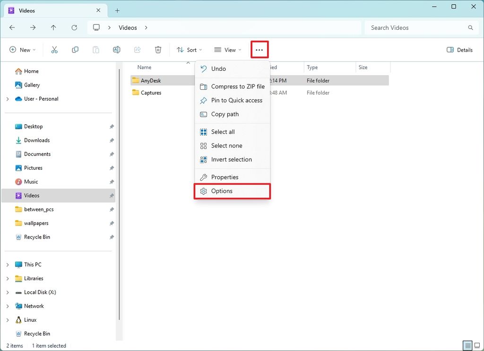Open the View dropdown
This screenshot has height=351, width=484.
(228, 50)
